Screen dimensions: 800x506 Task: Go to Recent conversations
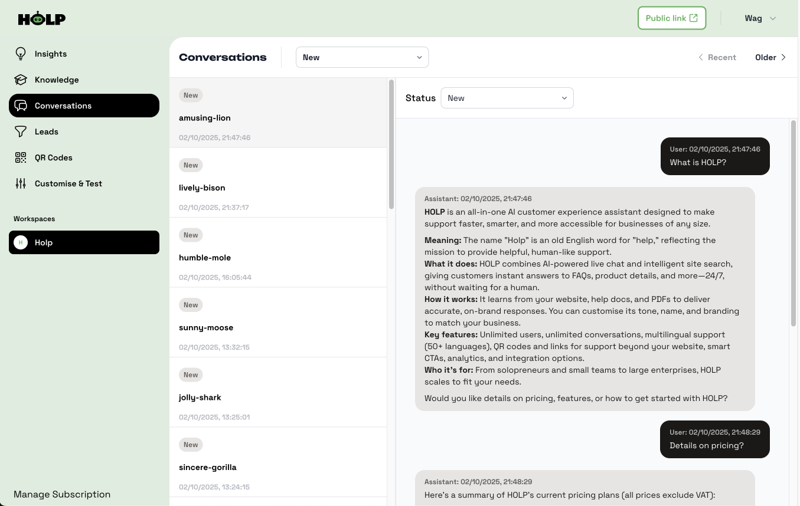717,57
